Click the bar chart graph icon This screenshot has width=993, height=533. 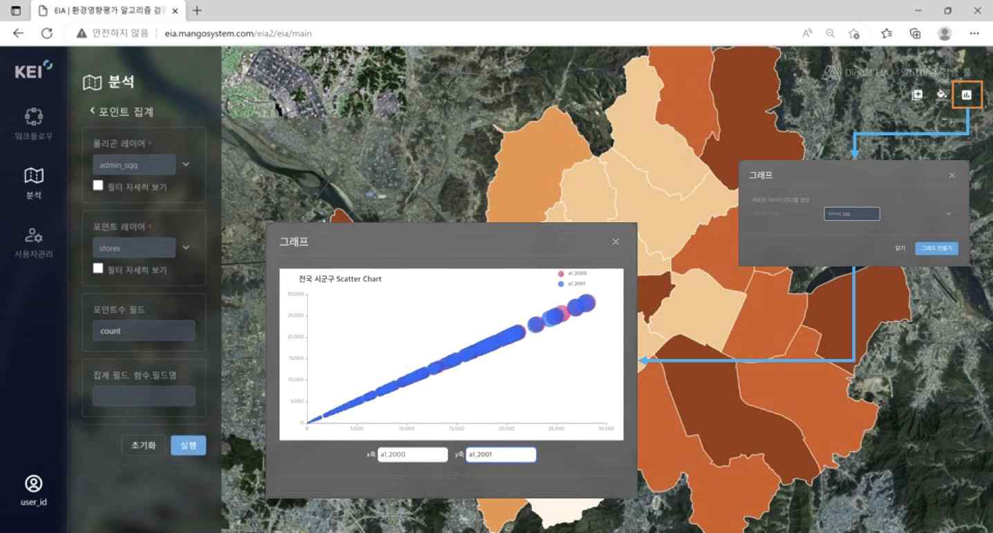click(x=967, y=95)
